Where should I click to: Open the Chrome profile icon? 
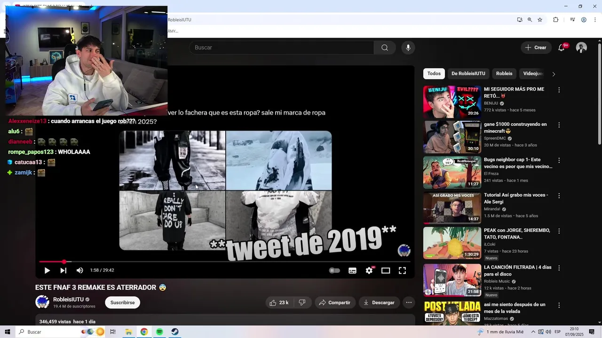point(584,20)
